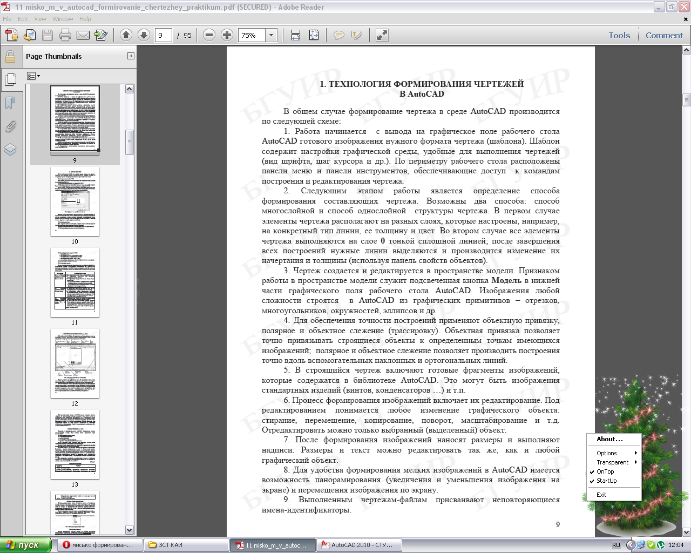Screen dimensions: 691x553
Task: Click document scroll up arrow
Action: point(687,50)
